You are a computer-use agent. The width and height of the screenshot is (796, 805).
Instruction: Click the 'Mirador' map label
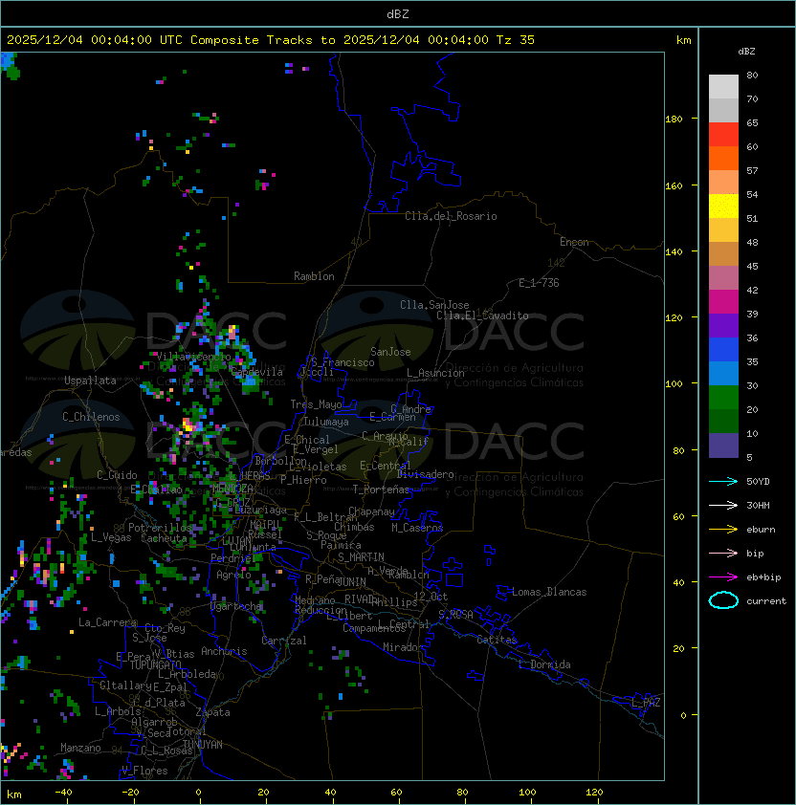pyautogui.click(x=403, y=647)
